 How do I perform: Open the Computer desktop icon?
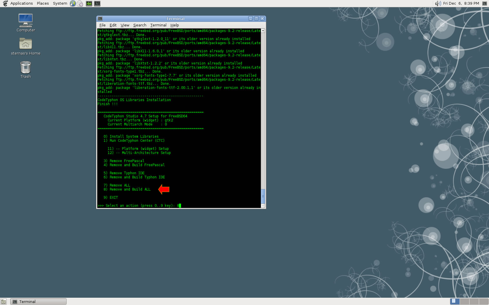click(26, 23)
